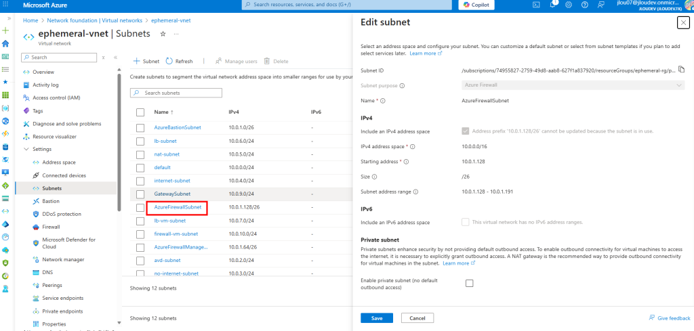The image size is (694, 331).
Task: Click the info icon beside Subnet address range
Action: click(x=416, y=192)
